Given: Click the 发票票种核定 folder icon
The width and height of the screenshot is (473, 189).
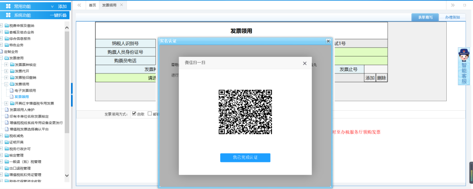Looking at the screenshot, I should tap(12, 64).
